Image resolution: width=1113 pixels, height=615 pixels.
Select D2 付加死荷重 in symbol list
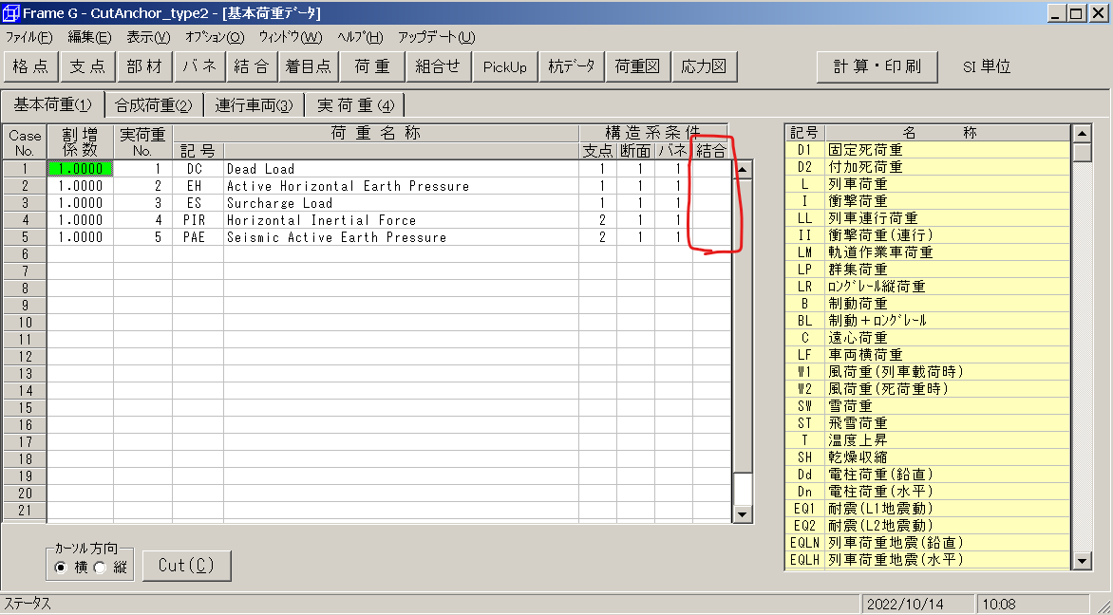click(928, 167)
